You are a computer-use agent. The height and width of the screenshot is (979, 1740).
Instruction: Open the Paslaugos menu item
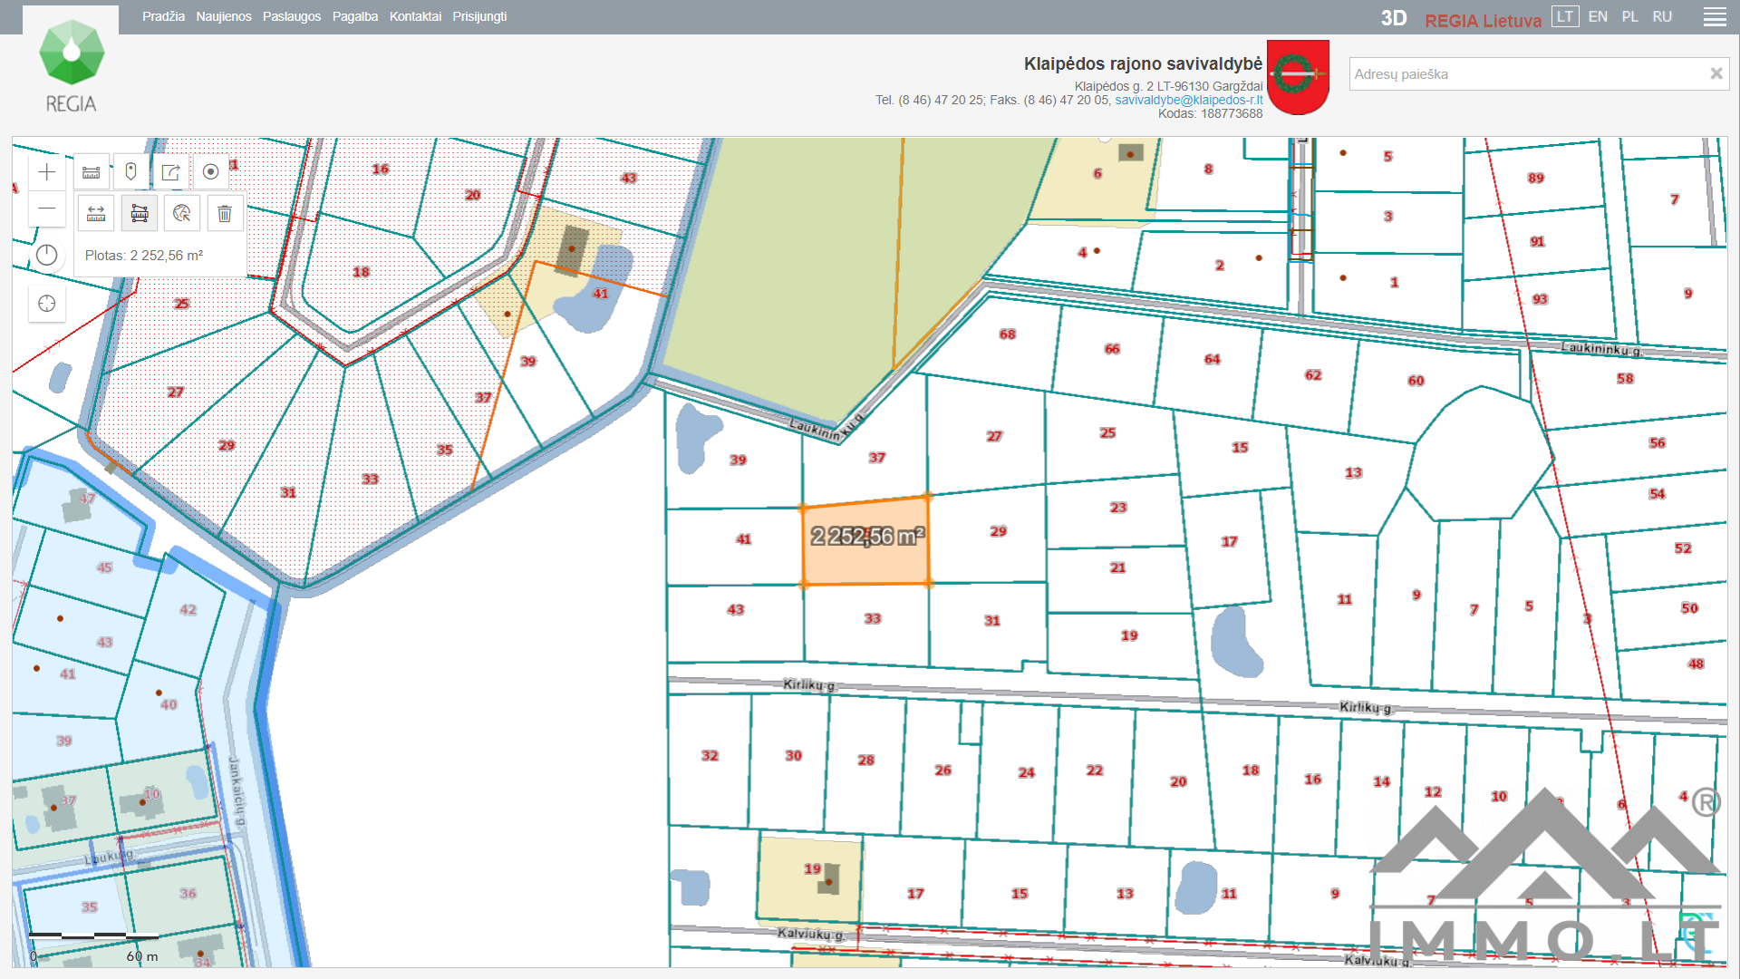click(292, 16)
